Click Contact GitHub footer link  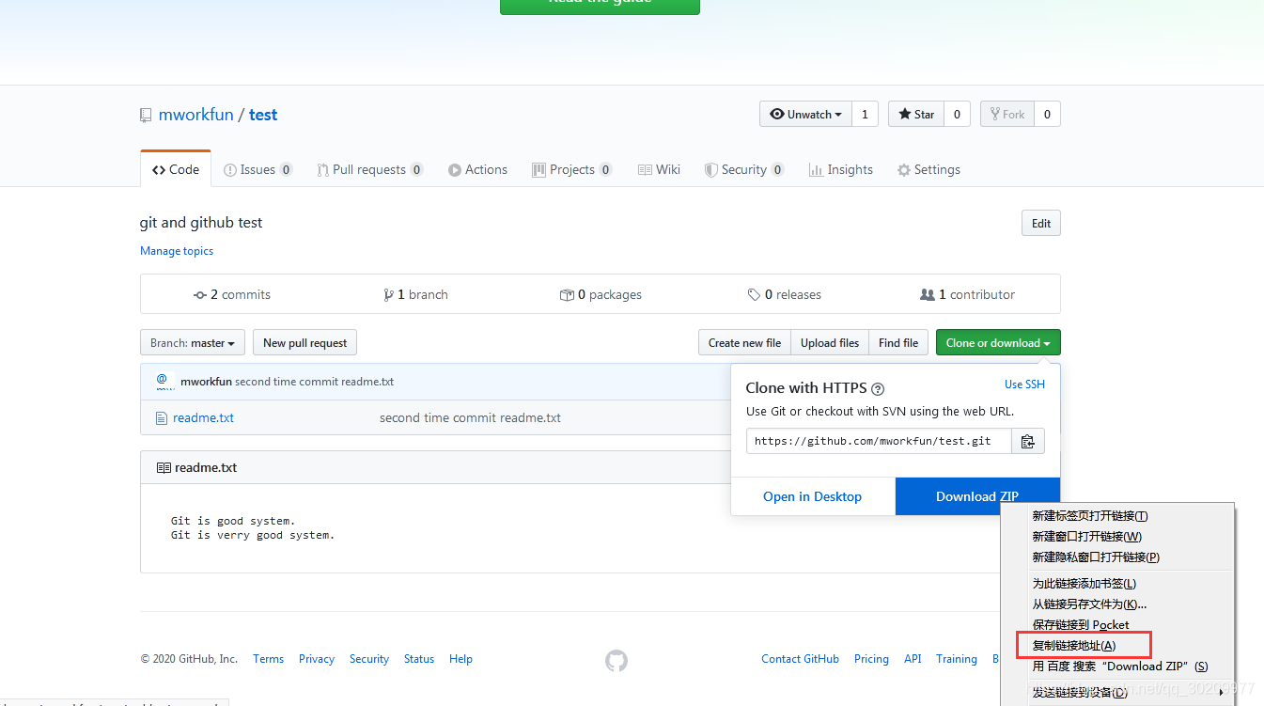click(x=800, y=659)
